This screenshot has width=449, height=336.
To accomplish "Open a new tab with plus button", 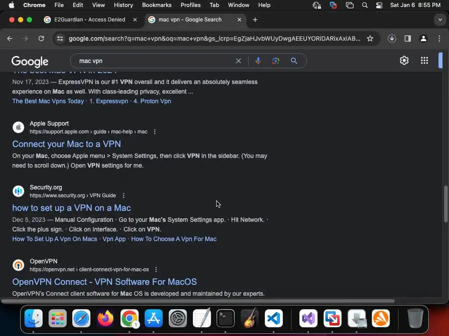I will [x=255, y=20].
